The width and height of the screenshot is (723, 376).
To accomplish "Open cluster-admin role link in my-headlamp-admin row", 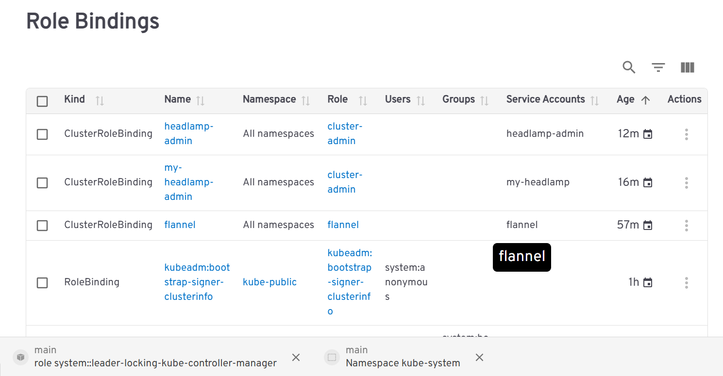I will click(345, 182).
